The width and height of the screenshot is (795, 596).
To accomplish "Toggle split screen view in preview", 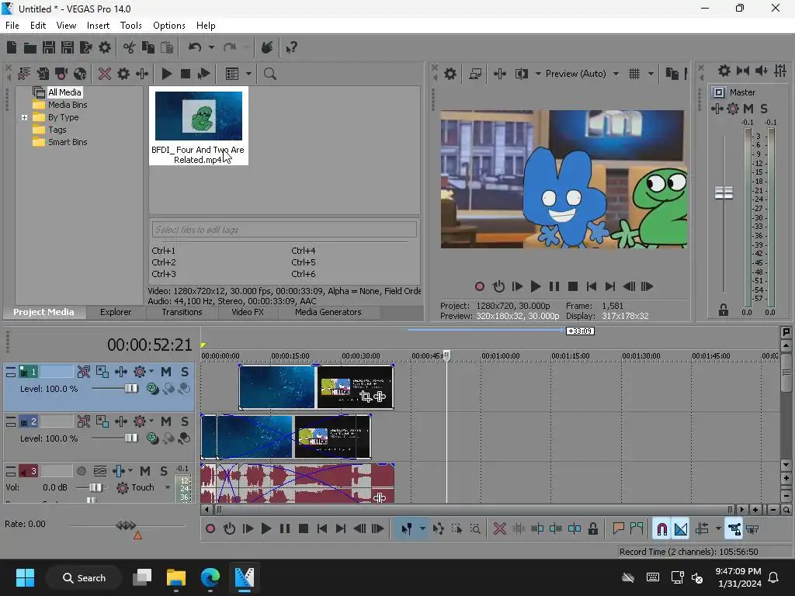I will pyautogui.click(x=521, y=74).
